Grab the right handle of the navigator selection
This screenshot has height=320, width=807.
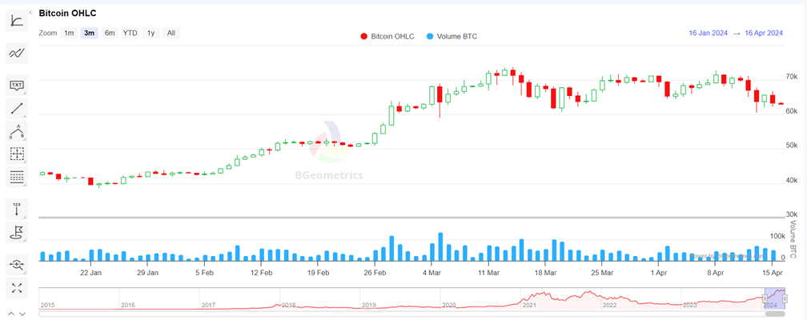[785, 299]
